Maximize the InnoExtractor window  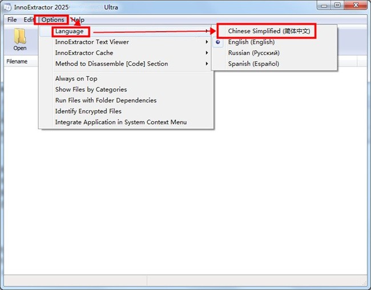(337, 5)
